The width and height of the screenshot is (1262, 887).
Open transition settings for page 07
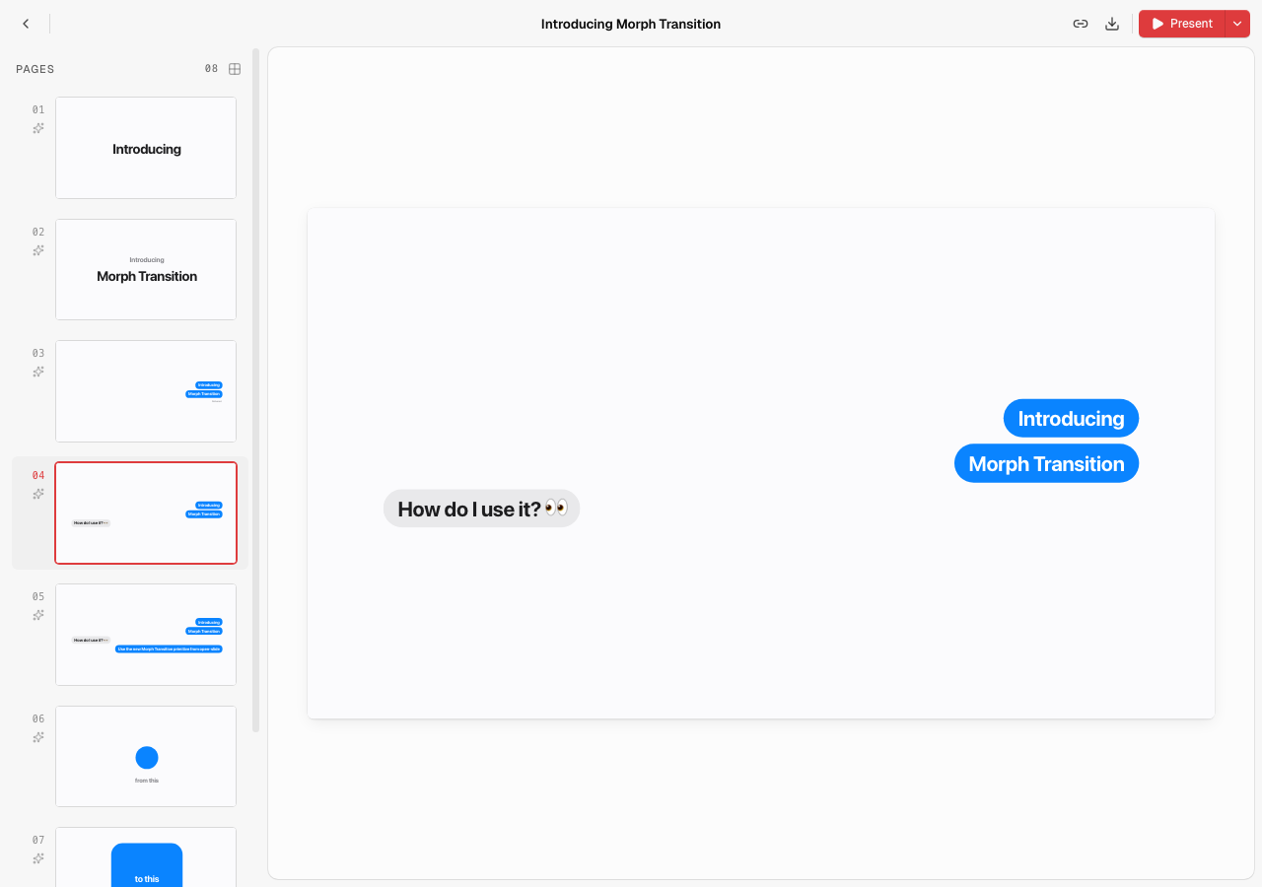[x=38, y=858]
